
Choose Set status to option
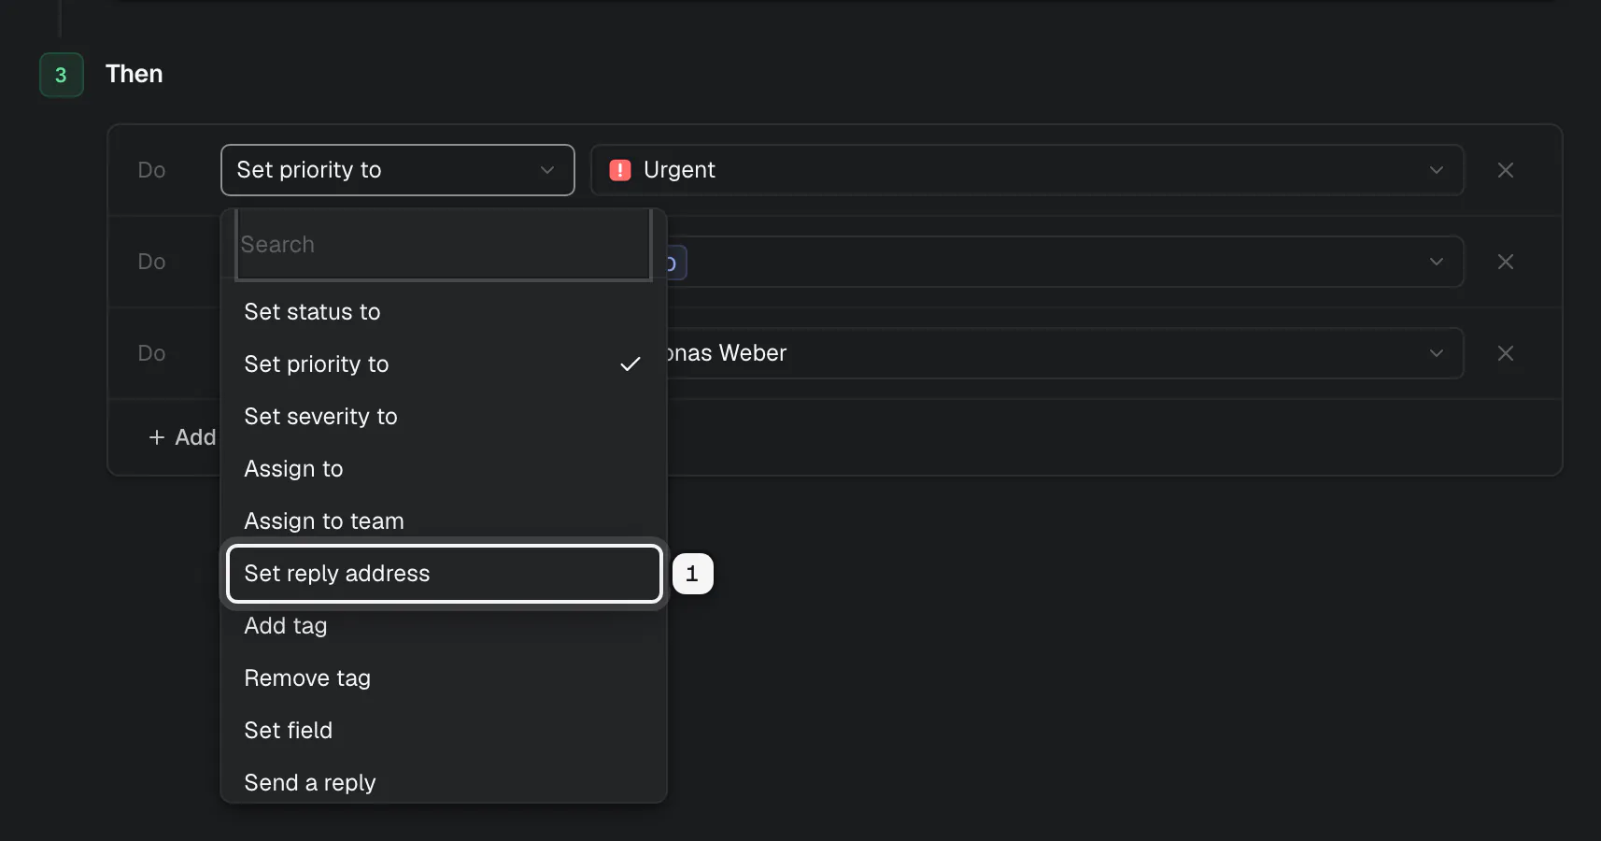[444, 312]
